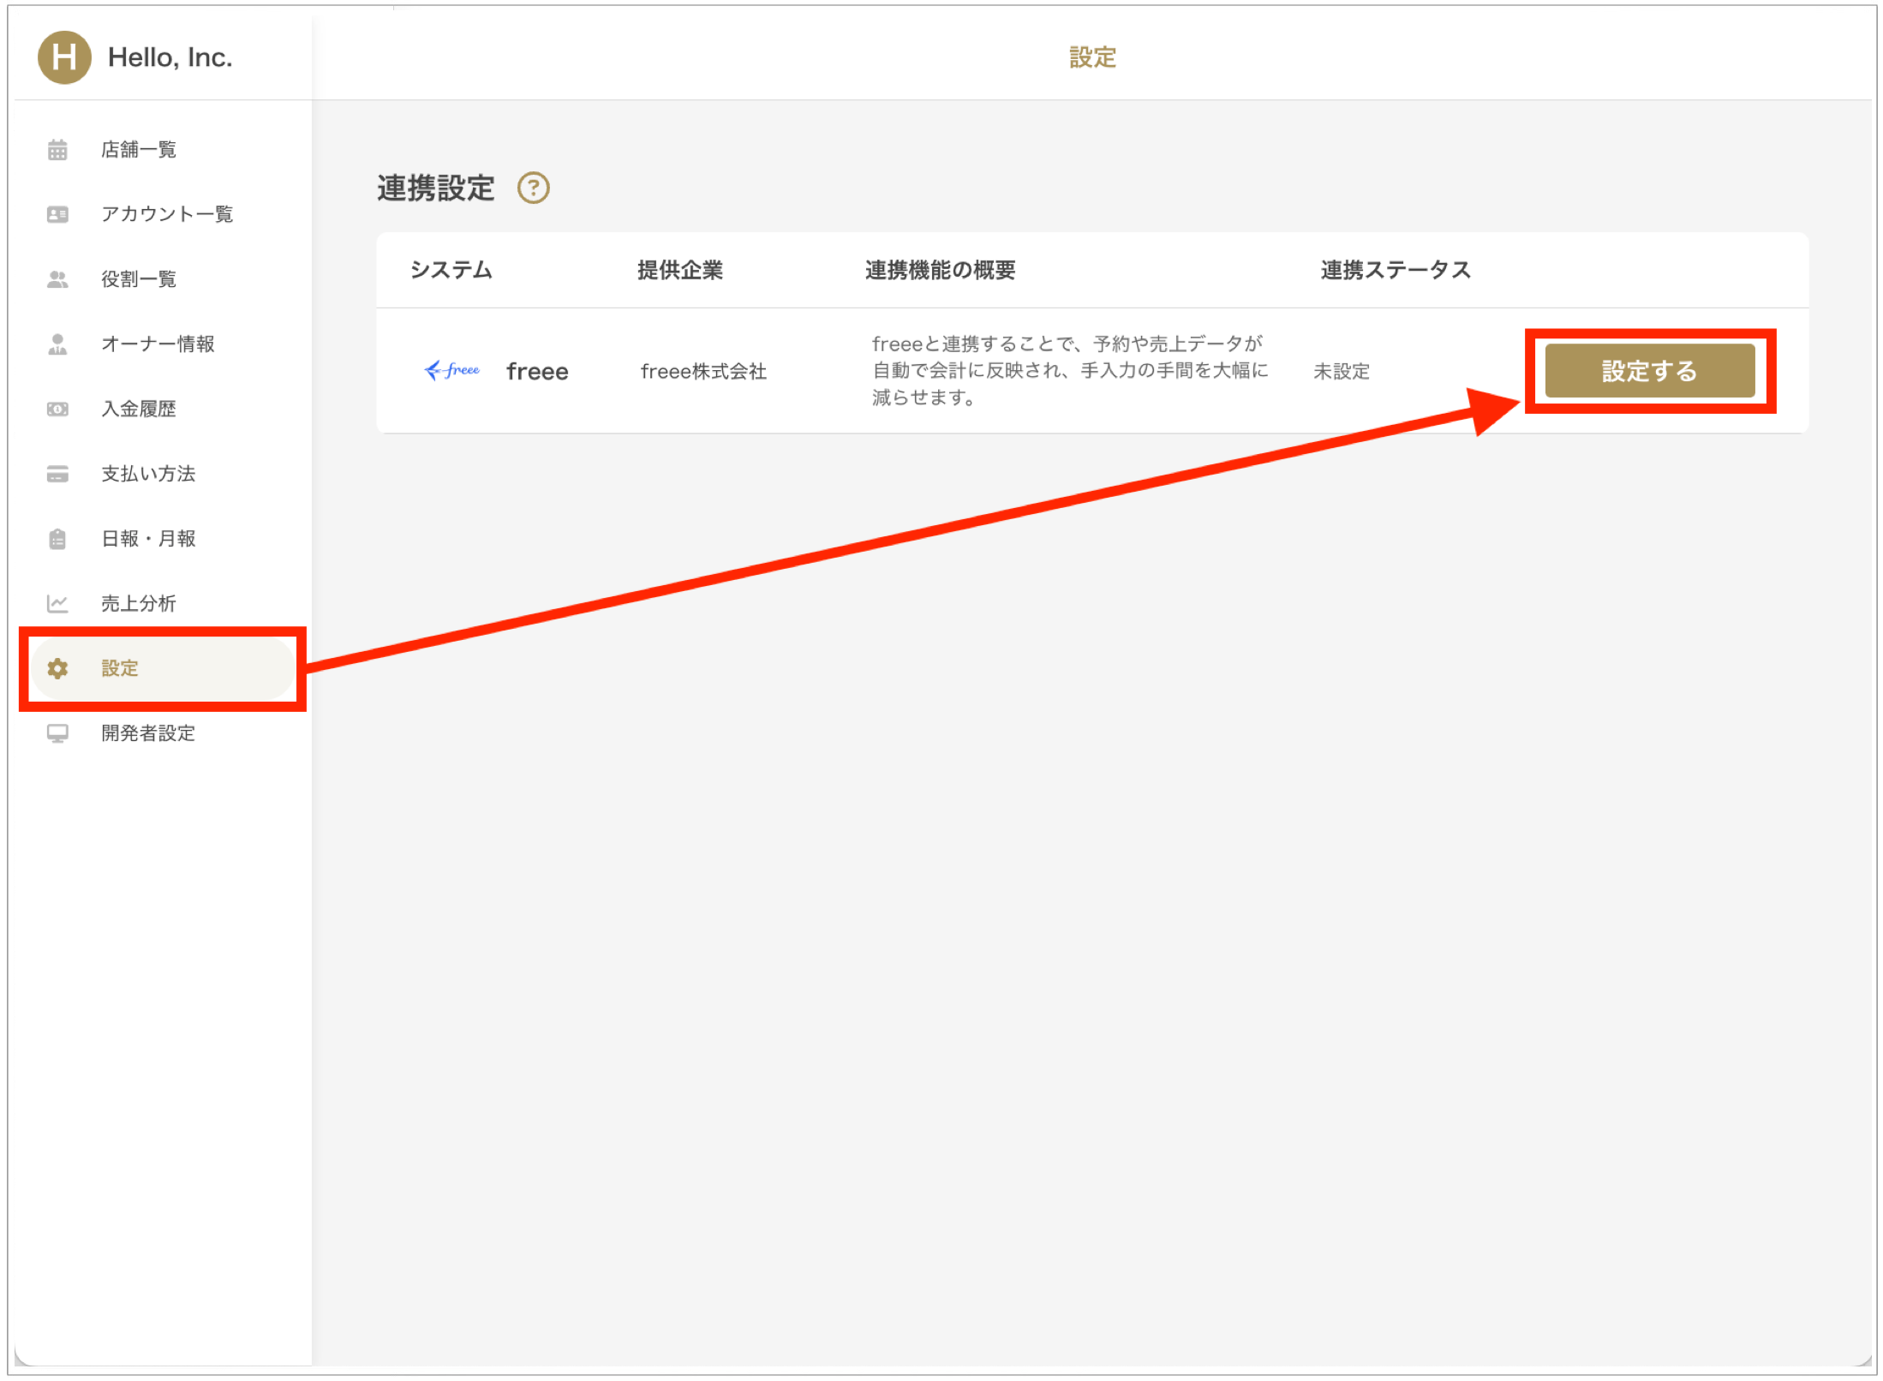The height and width of the screenshot is (1381, 1883).
Task: Click the 役割一覧 people icon
Action: point(57,279)
